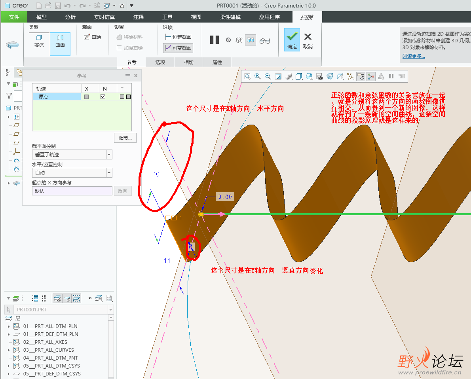Click the 取消 (Cancel) X button
The width and height of the screenshot is (471, 379).
(308, 40)
